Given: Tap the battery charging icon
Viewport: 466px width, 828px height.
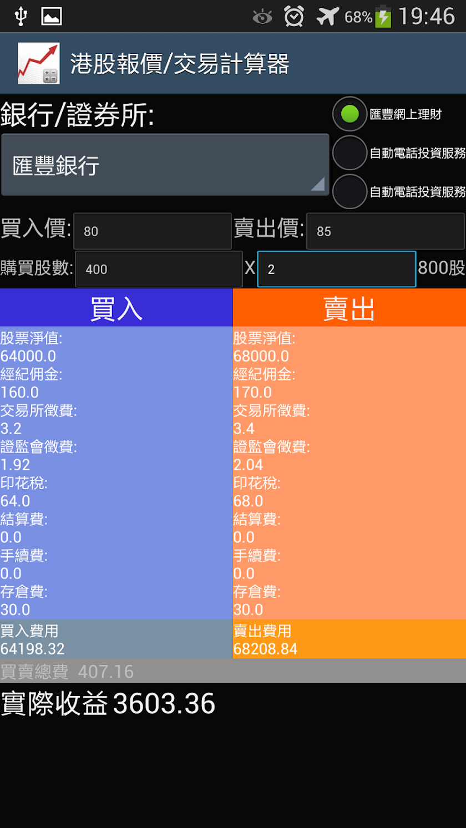Looking at the screenshot, I should tap(383, 17).
